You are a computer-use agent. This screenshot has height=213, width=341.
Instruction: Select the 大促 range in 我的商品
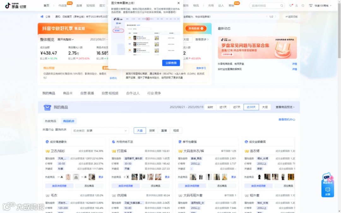pyautogui.click(x=265, y=107)
